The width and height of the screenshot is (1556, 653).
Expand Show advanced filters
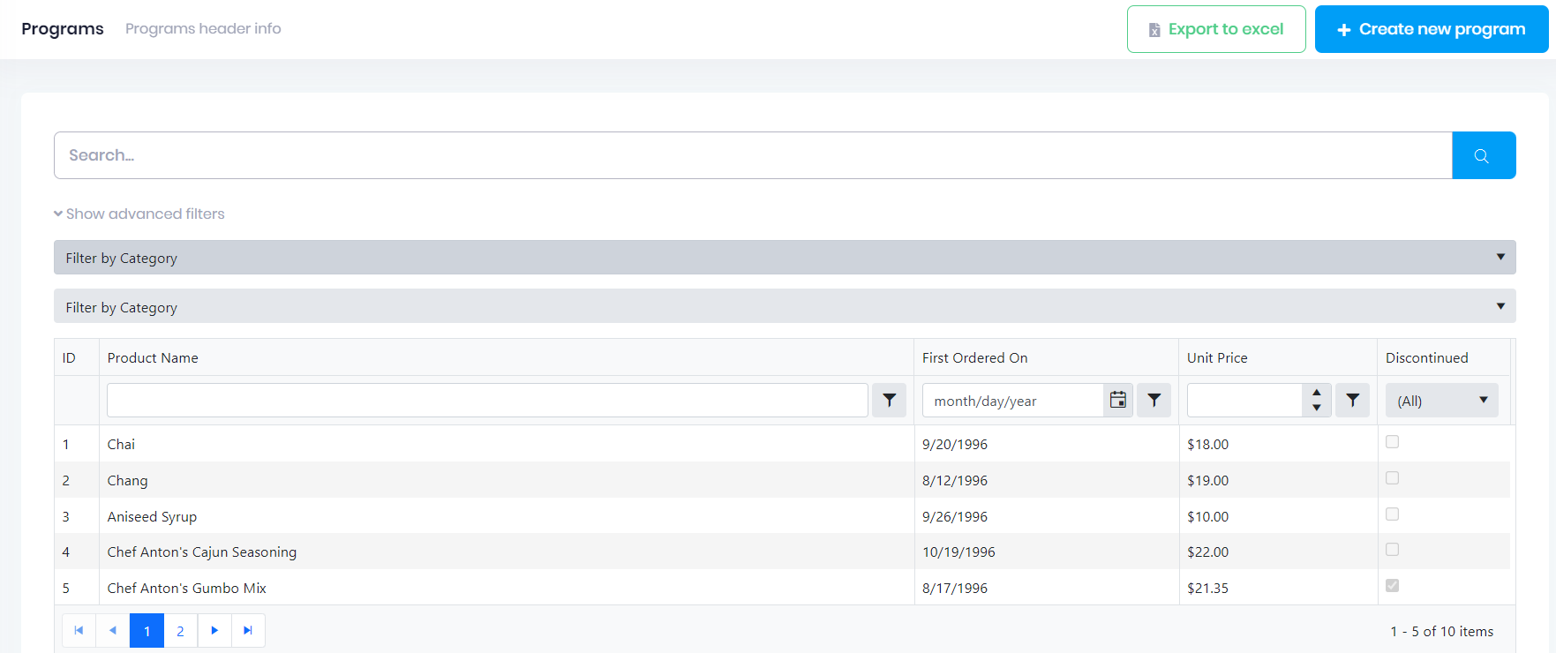[139, 214]
